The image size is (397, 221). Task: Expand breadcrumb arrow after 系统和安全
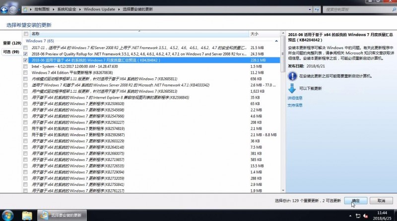tap(80, 9)
